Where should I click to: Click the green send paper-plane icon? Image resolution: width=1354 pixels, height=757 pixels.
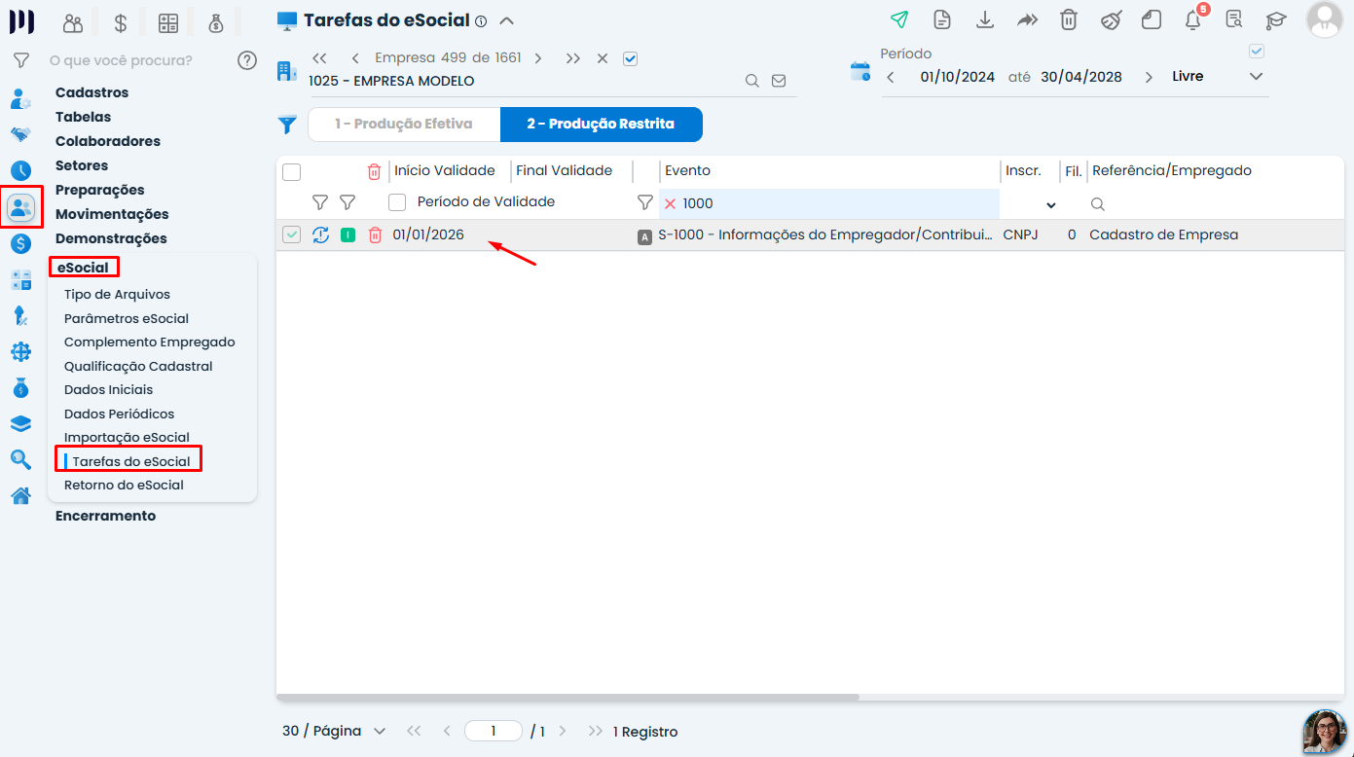coord(899,19)
